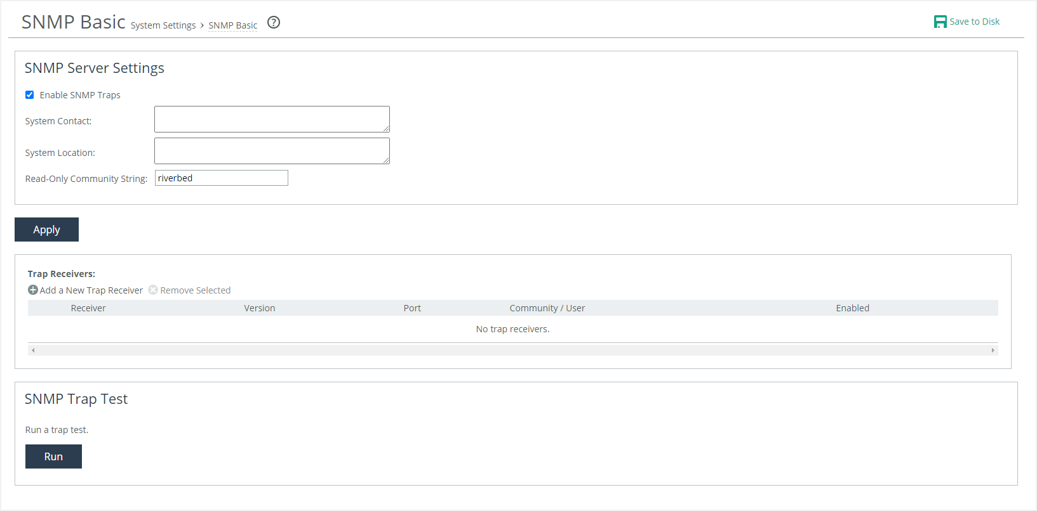Click the left arrow of trap receivers scrollbar
Image resolution: width=1037 pixels, height=511 pixels.
[33, 350]
